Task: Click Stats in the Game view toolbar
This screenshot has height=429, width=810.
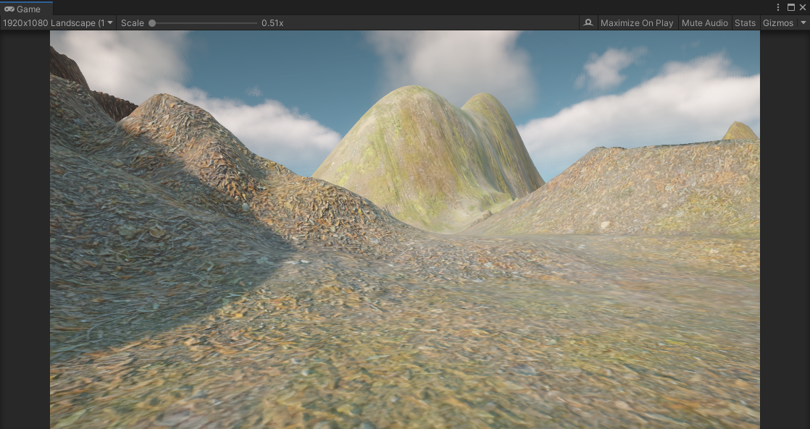Action: [x=745, y=22]
